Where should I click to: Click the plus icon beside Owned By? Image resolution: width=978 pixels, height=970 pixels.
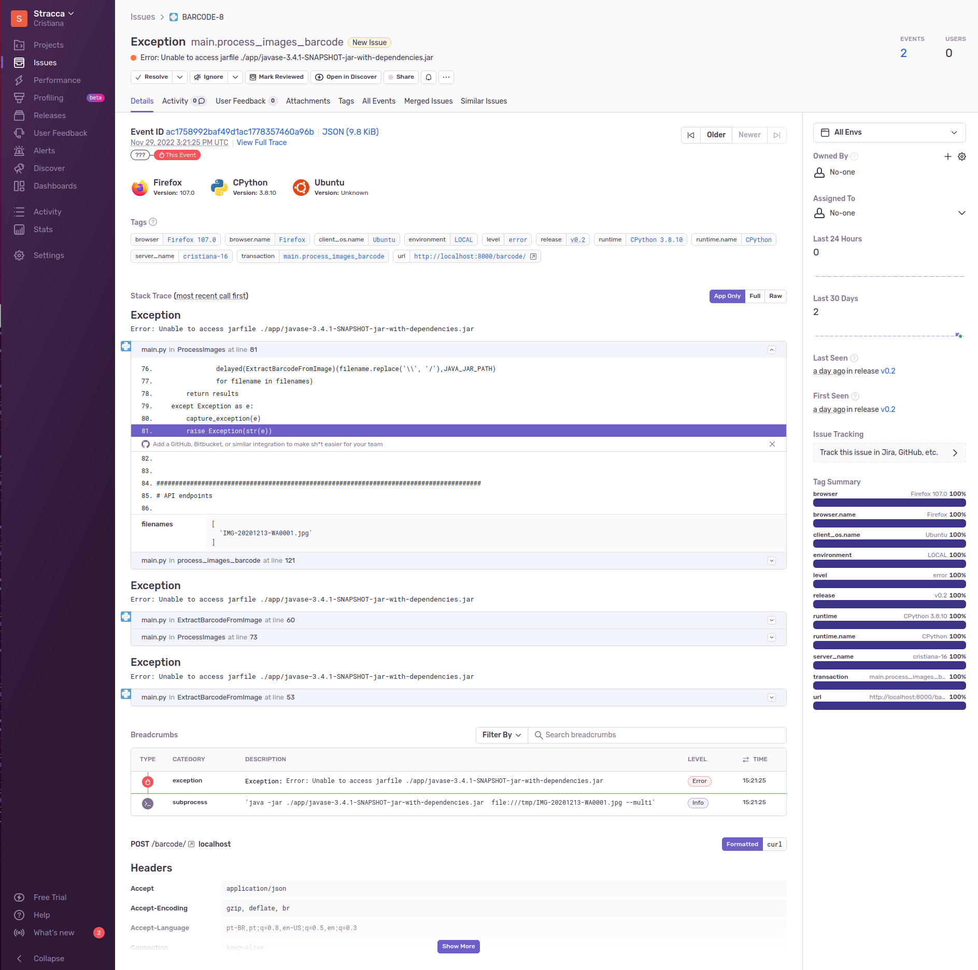947,156
